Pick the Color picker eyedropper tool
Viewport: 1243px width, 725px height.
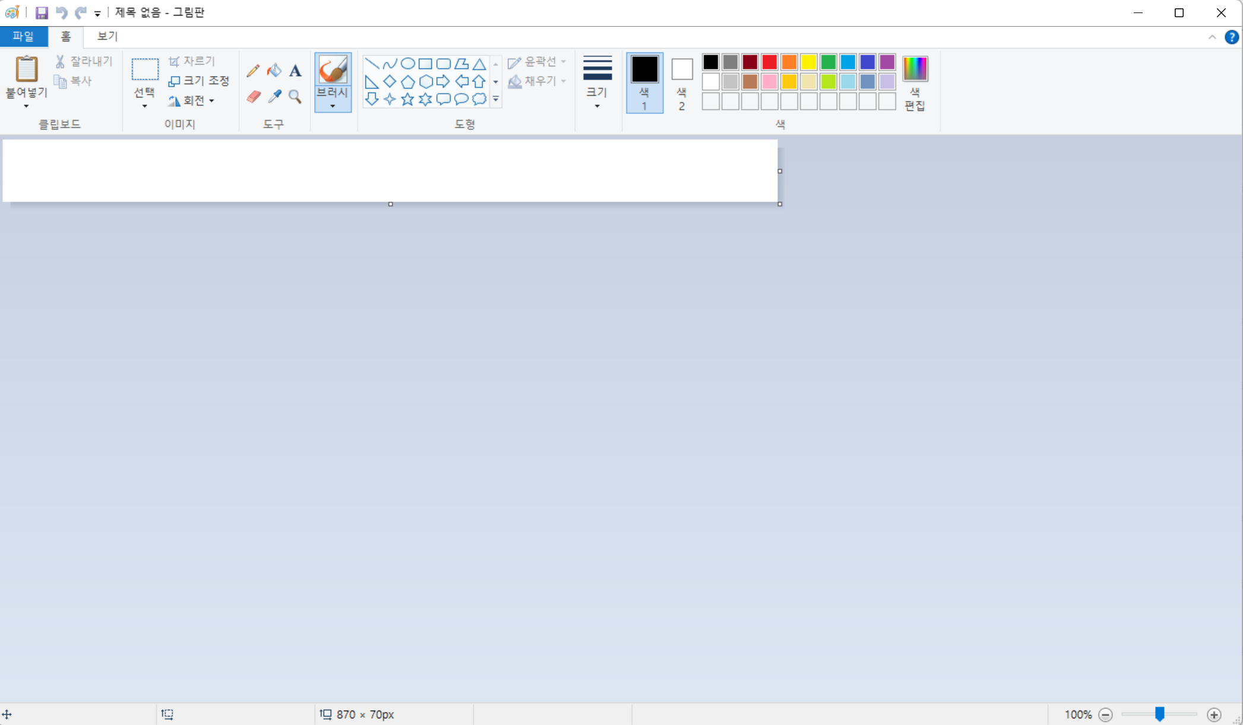click(x=274, y=97)
